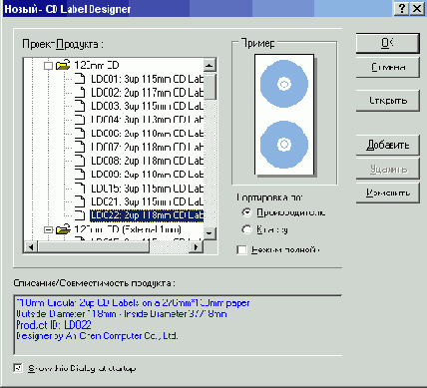
Task: Close the CD Label Designer dialog
Action: [x=417, y=8]
